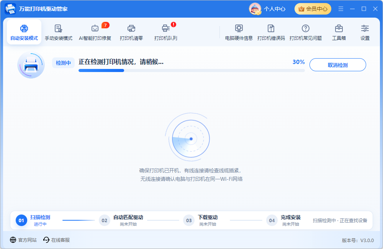Click status text 扫描检测中 · 正在查找设备
This screenshot has width=383, height=249.
point(340,220)
